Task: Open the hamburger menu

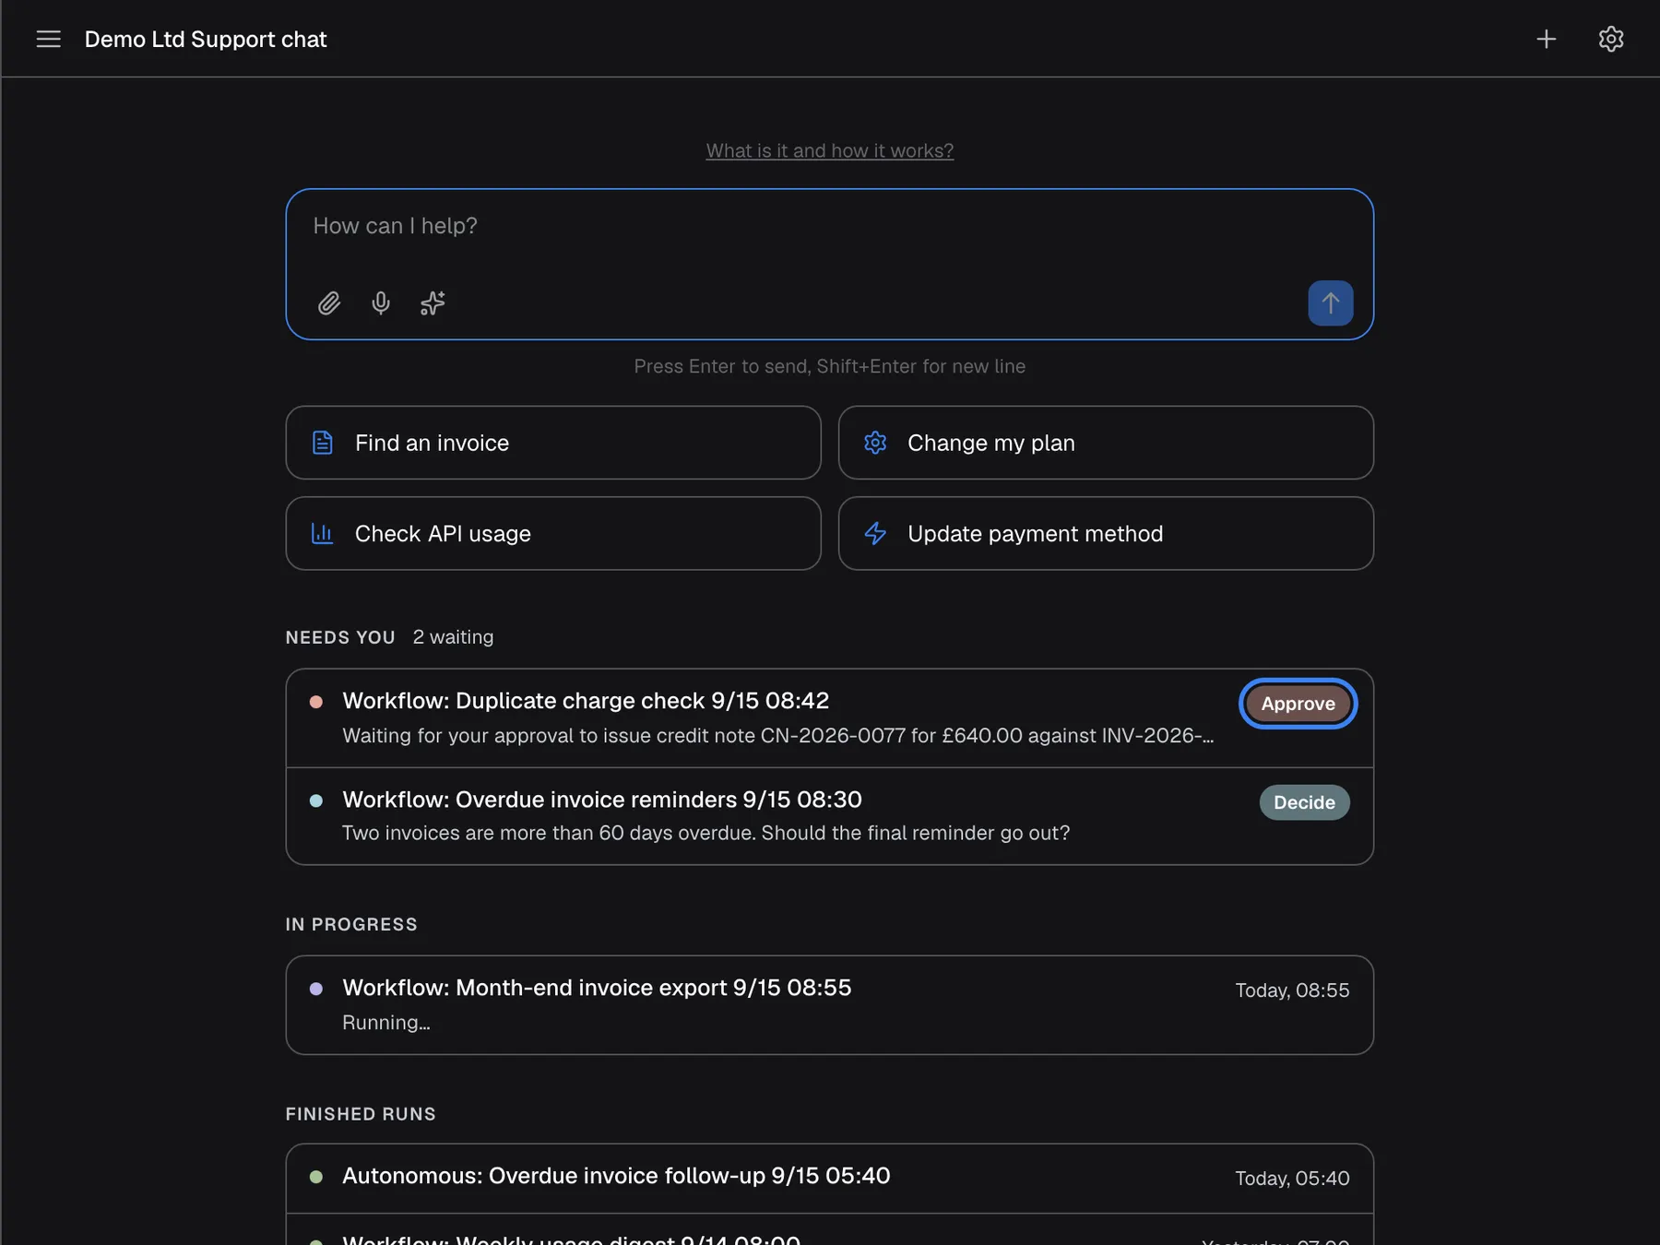Action: [x=48, y=39]
